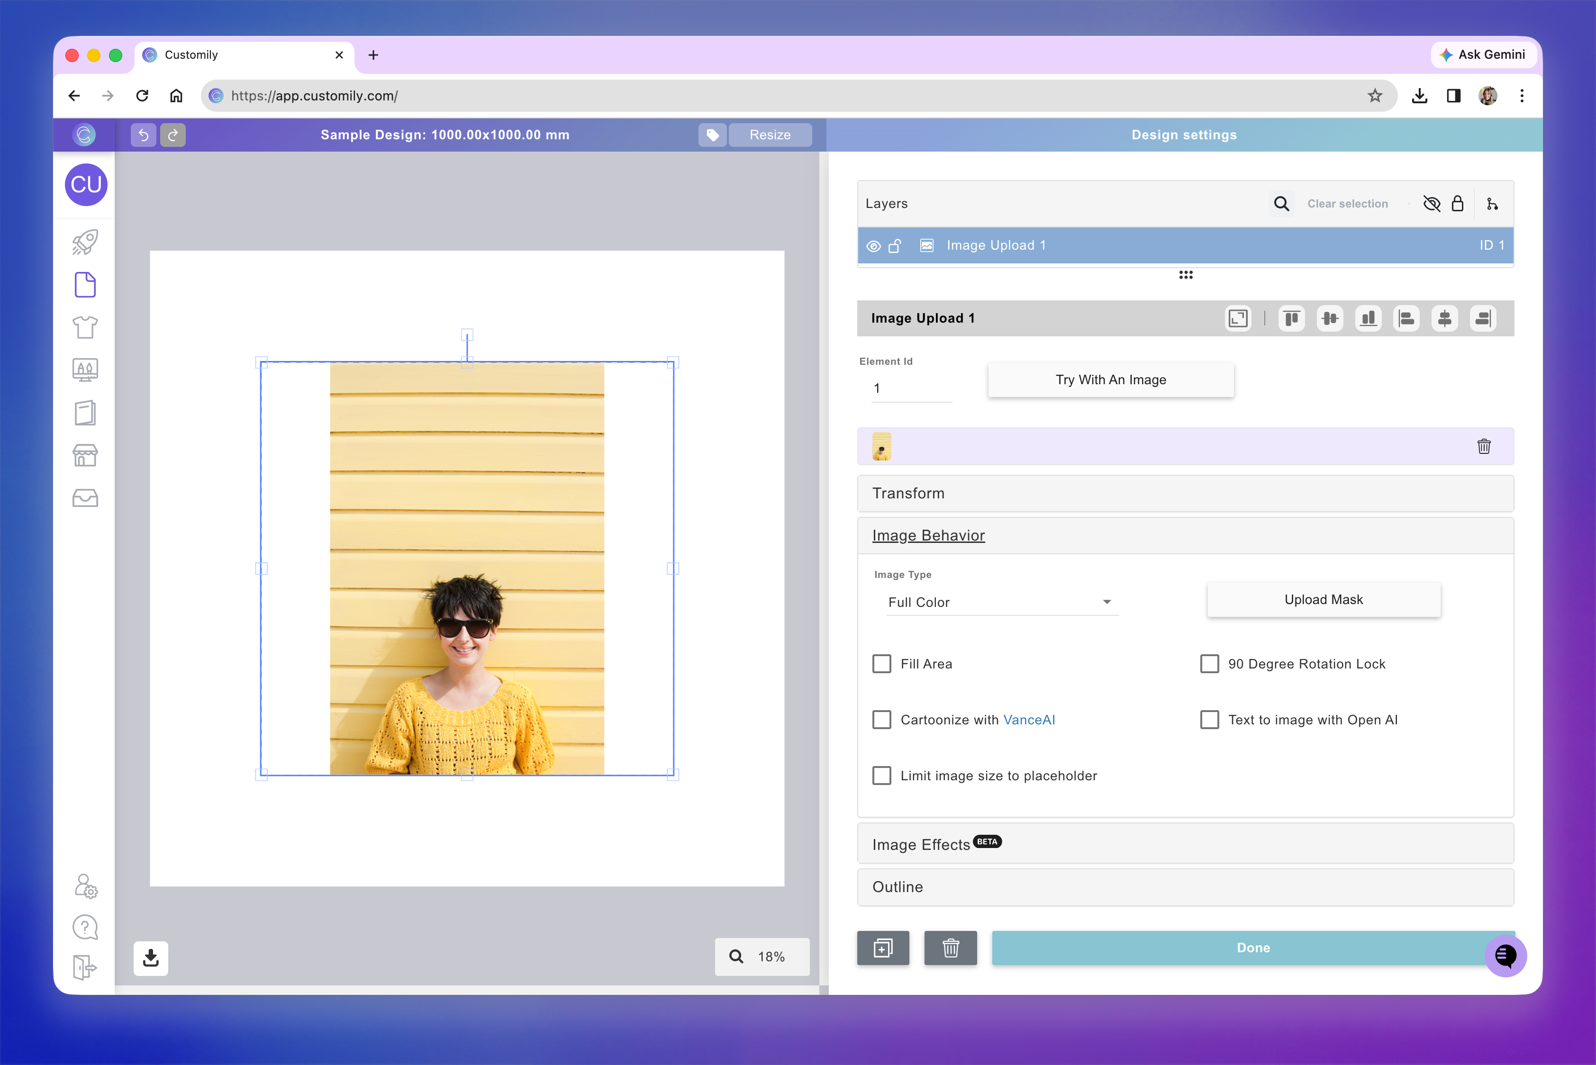Click the Customily logo in header
1596x1065 pixels.
tap(84, 135)
